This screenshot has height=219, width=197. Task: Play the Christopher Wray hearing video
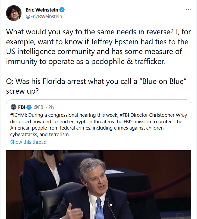pyautogui.click(x=98, y=184)
